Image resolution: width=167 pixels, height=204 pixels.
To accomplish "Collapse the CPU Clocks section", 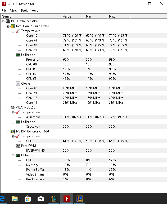I will pos(13,84).
